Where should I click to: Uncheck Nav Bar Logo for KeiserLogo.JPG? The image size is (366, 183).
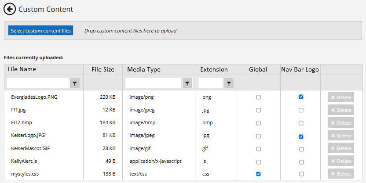(x=301, y=136)
